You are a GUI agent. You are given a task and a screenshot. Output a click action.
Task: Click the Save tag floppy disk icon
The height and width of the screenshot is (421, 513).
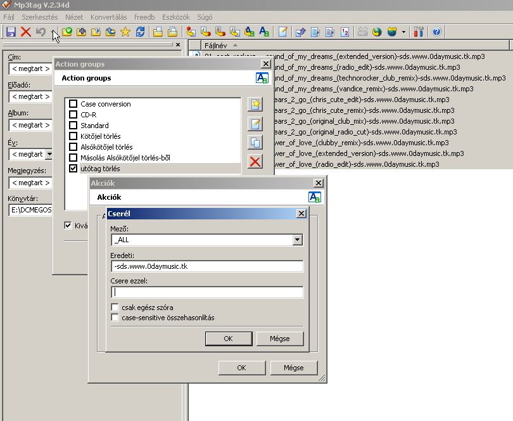(x=11, y=32)
